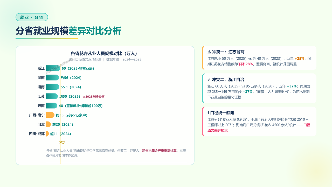Click the orange 广西·南宁 bar
This screenshot has width=332, height=187.
(x=50, y=115)
